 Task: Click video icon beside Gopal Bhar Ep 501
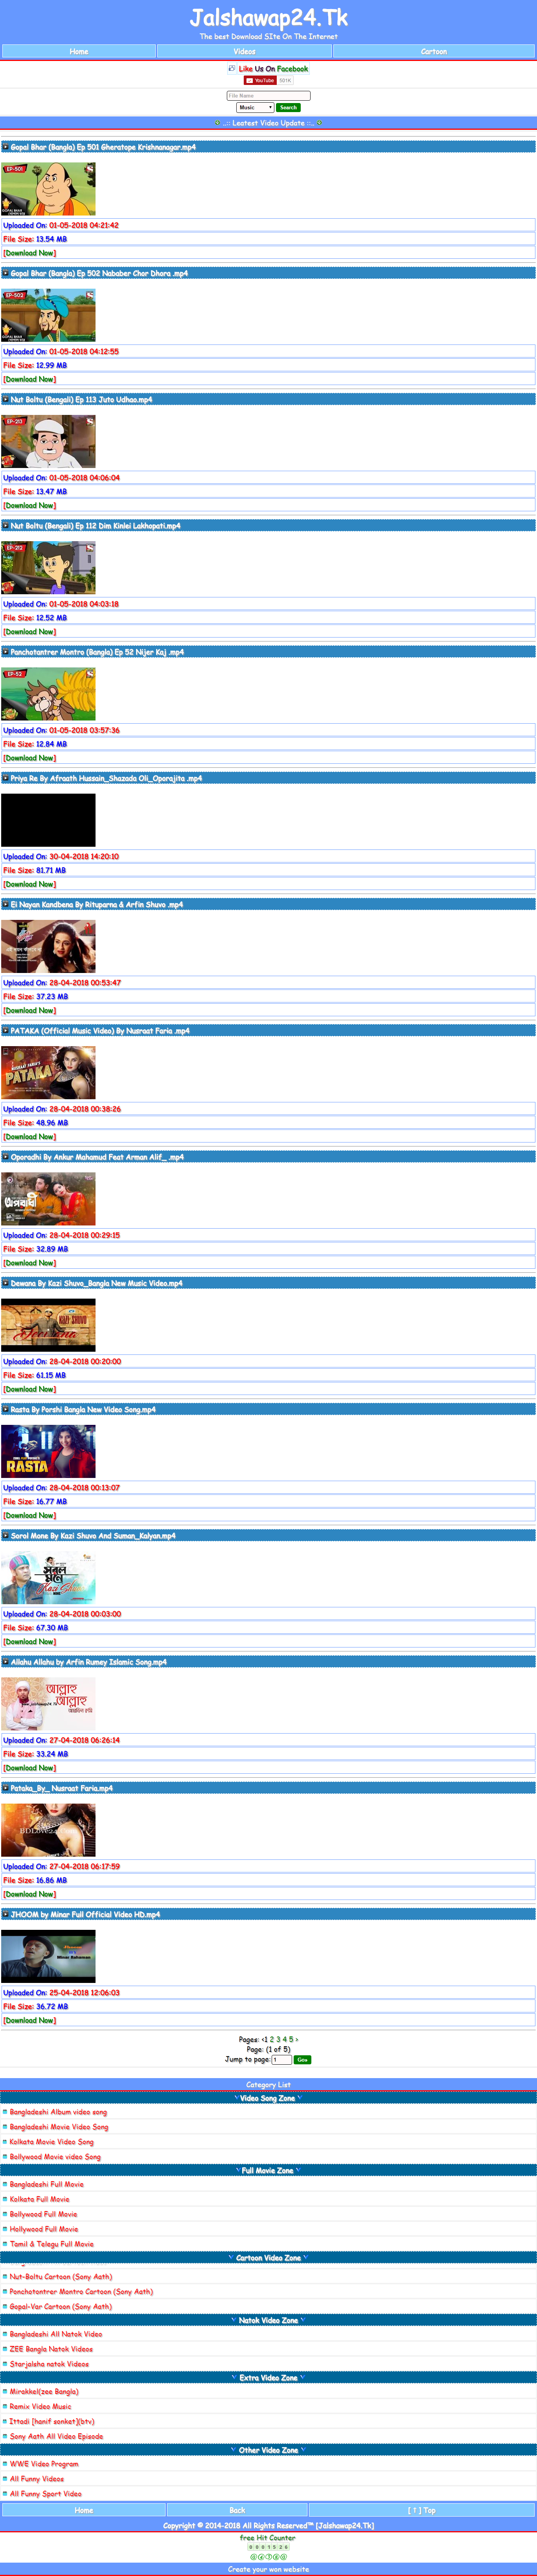(5, 147)
